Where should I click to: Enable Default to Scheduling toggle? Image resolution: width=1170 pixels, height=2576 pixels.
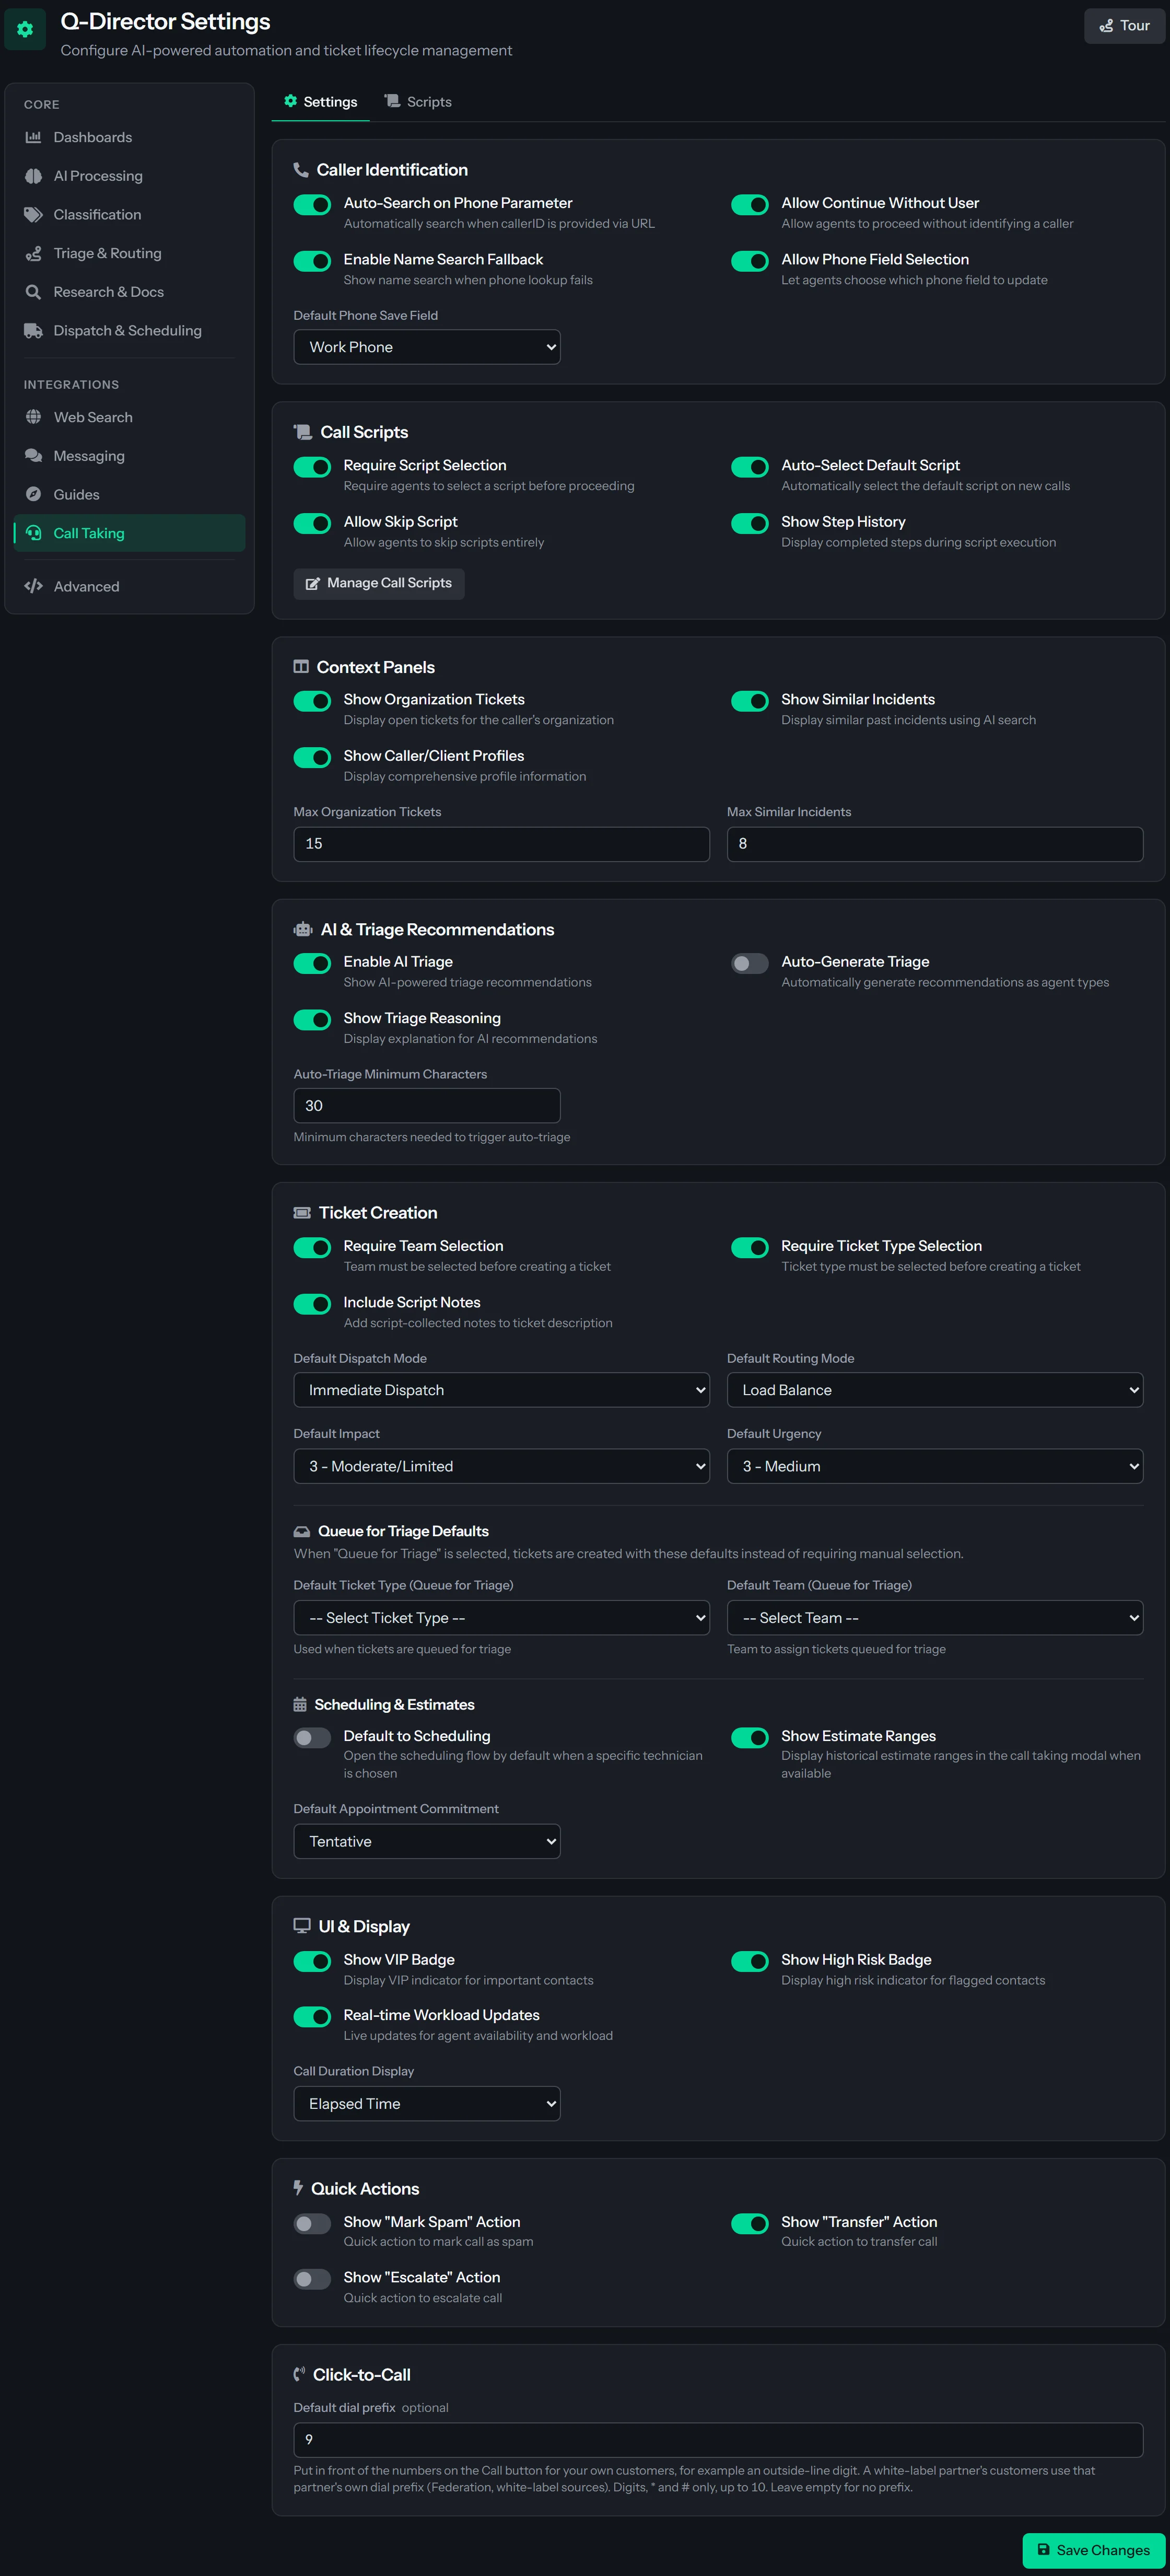[312, 1737]
